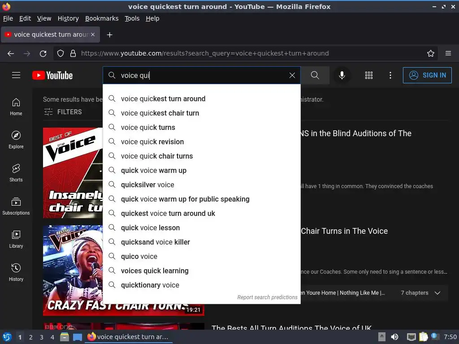459x344 pixels.
Task: Open a new browser tab
Action: 109,35
